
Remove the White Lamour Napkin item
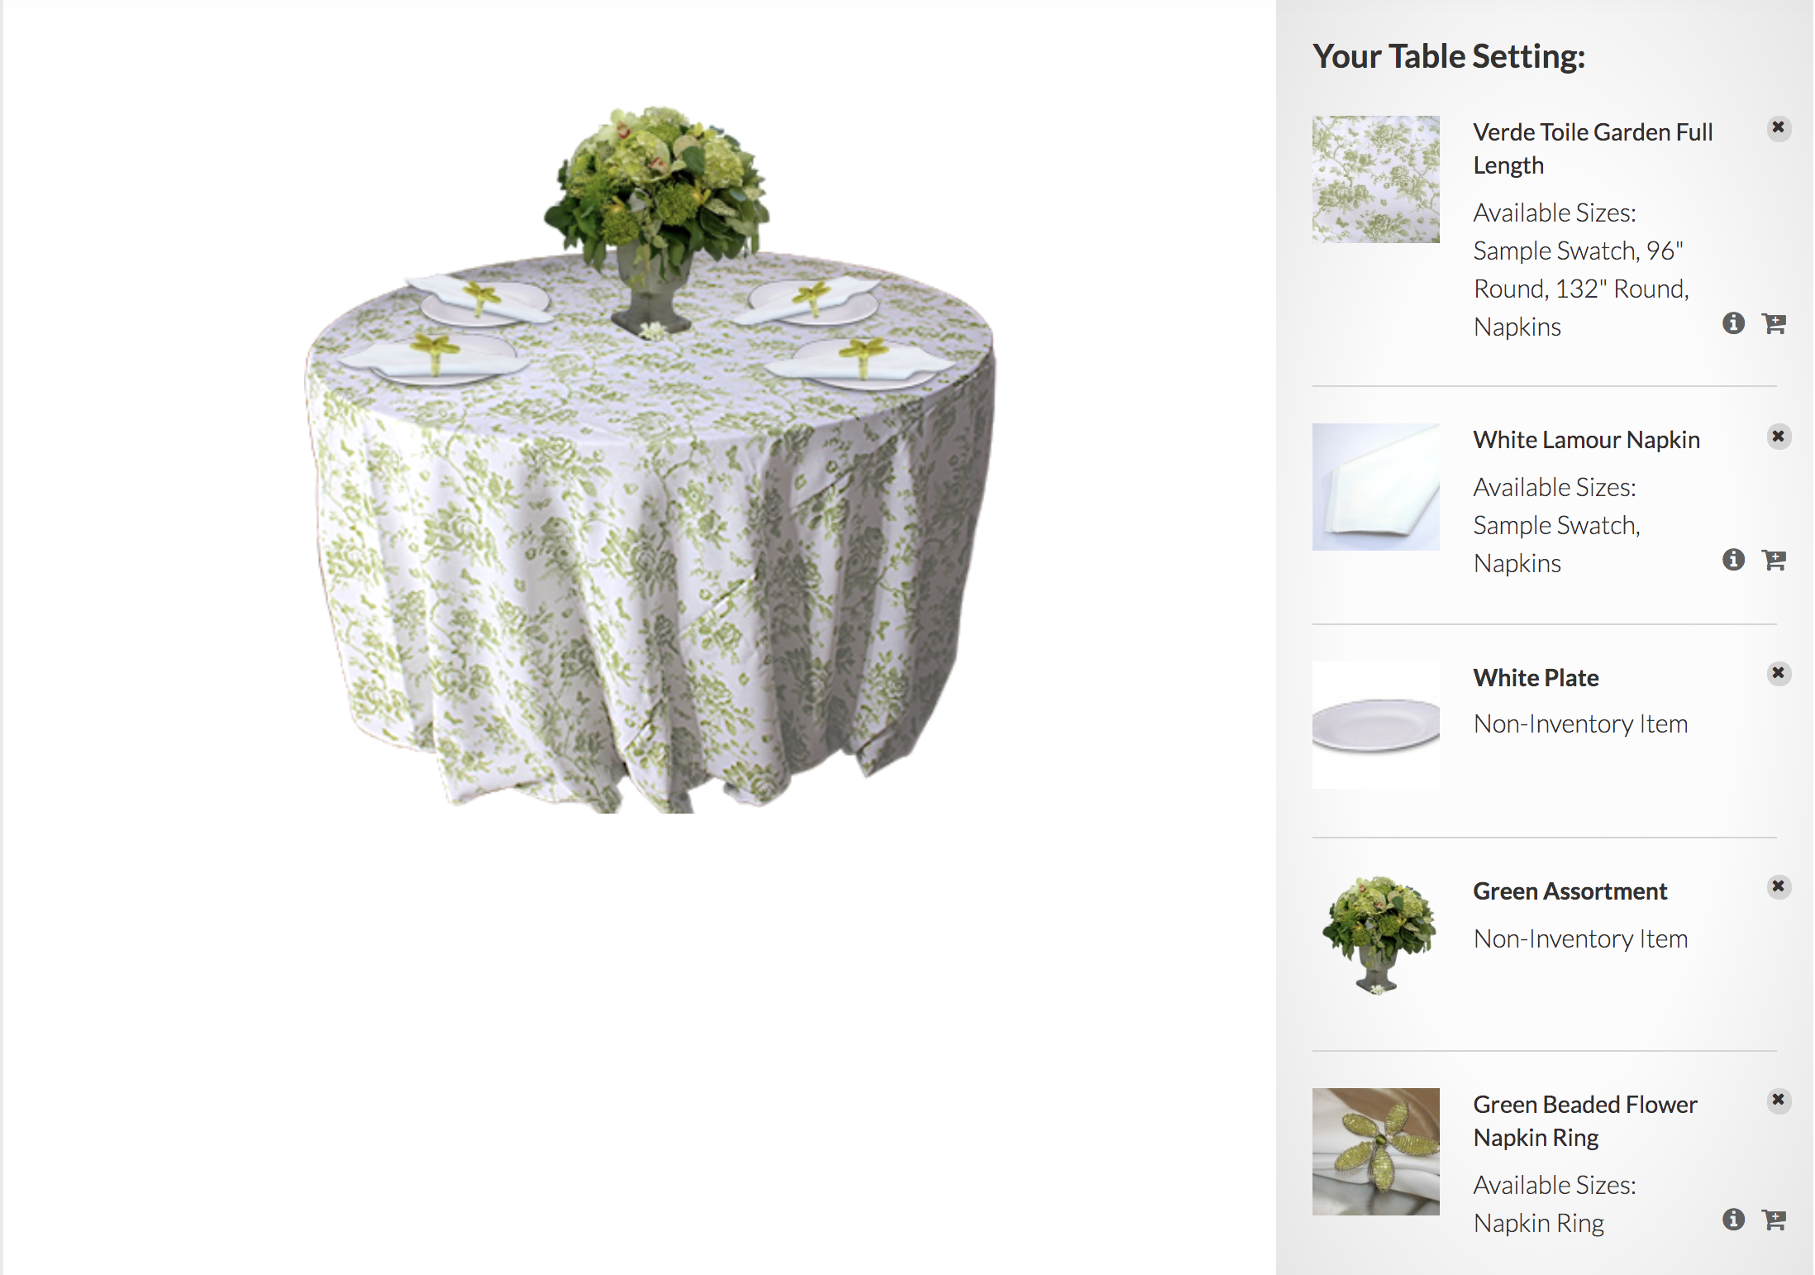click(1779, 437)
